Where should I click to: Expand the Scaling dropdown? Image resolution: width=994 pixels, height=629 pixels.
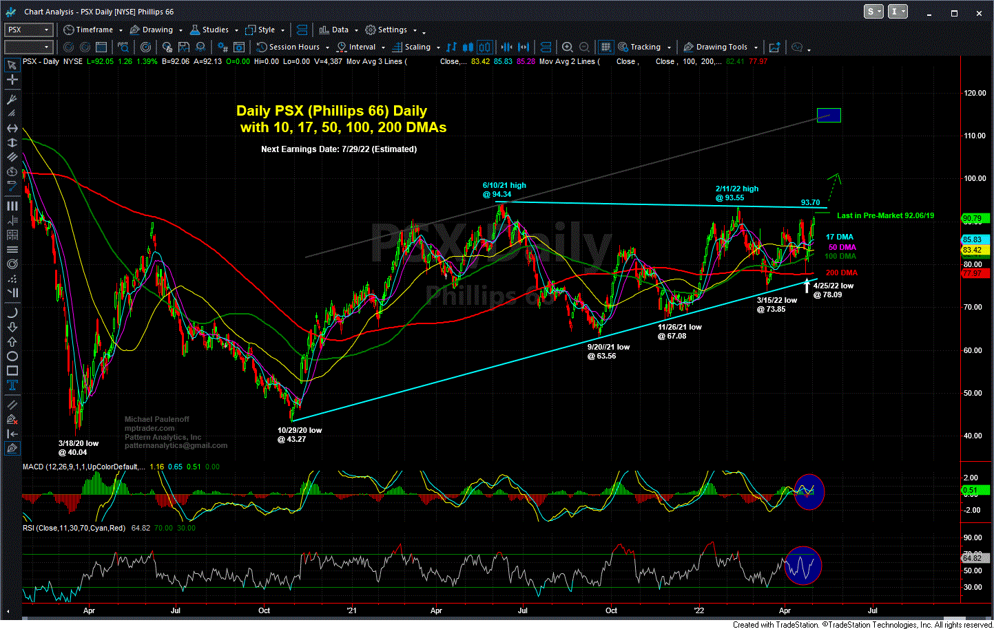pyautogui.click(x=438, y=47)
